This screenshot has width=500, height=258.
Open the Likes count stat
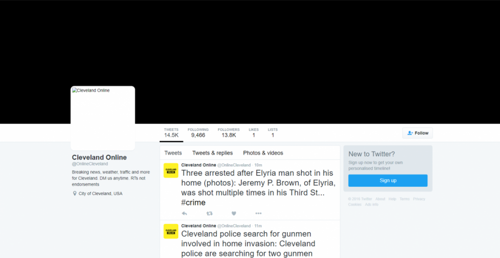(x=254, y=133)
